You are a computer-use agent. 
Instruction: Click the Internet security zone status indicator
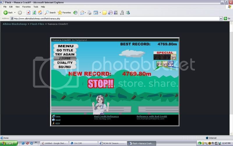pos(211,138)
